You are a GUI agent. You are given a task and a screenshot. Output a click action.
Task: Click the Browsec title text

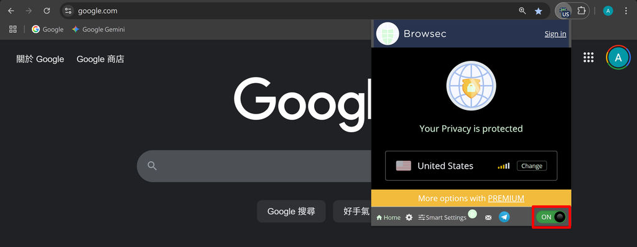(425, 34)
